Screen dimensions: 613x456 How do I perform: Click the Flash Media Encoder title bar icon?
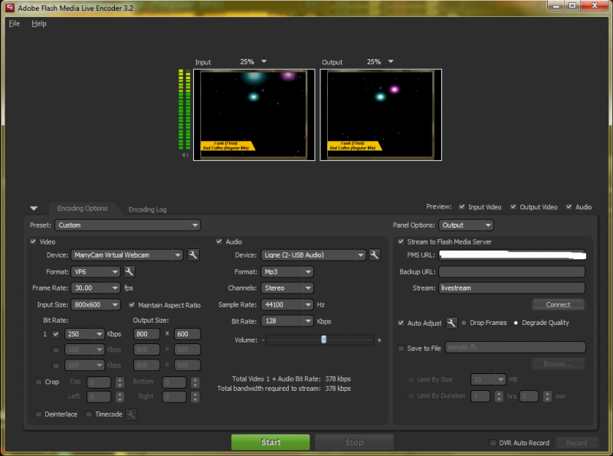point(8,7)
